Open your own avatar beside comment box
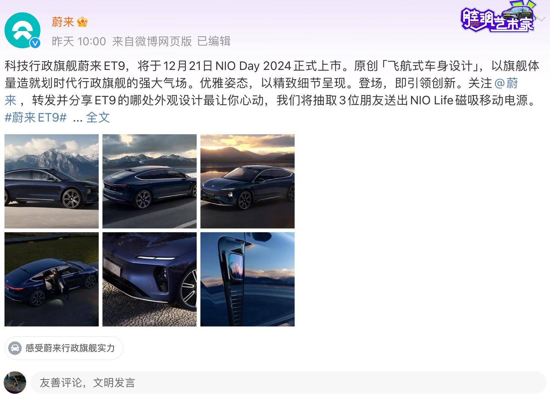This screenshot has width=550, height=399. (x=15, y=383)
